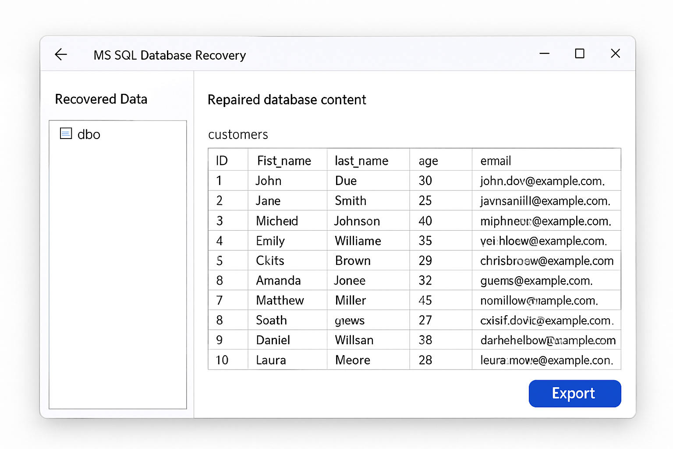Select age cell 29 in Brown's row
The image size is (673, 449).
pyautogui.click(x=441, y=260)
